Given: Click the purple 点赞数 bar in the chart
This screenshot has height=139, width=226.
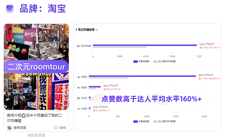Looking at the screenshot, I should coord(142,76).
